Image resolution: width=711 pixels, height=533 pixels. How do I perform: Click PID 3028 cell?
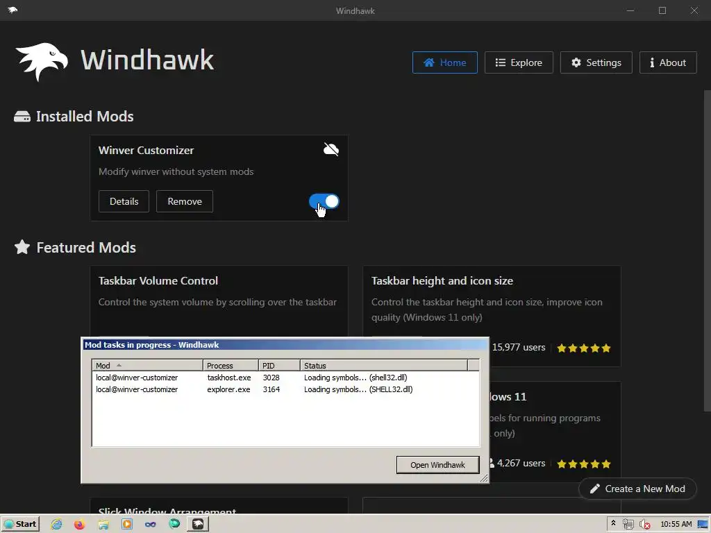pyautogui.click(x=271, y=378)
